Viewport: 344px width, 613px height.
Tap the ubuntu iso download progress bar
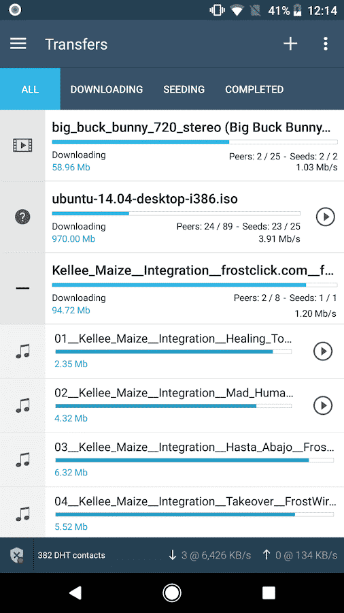tap(176, 213)
